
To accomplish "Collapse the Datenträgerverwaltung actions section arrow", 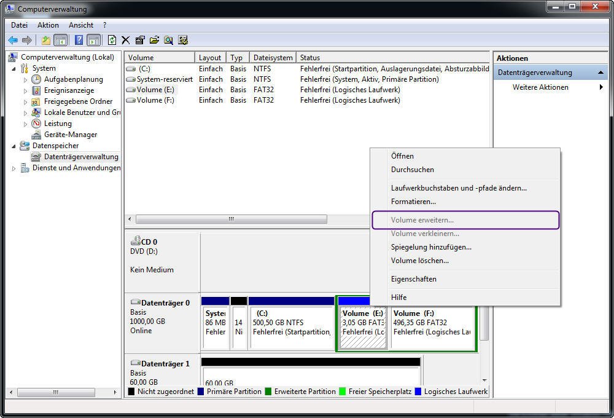I will point(600,73).
